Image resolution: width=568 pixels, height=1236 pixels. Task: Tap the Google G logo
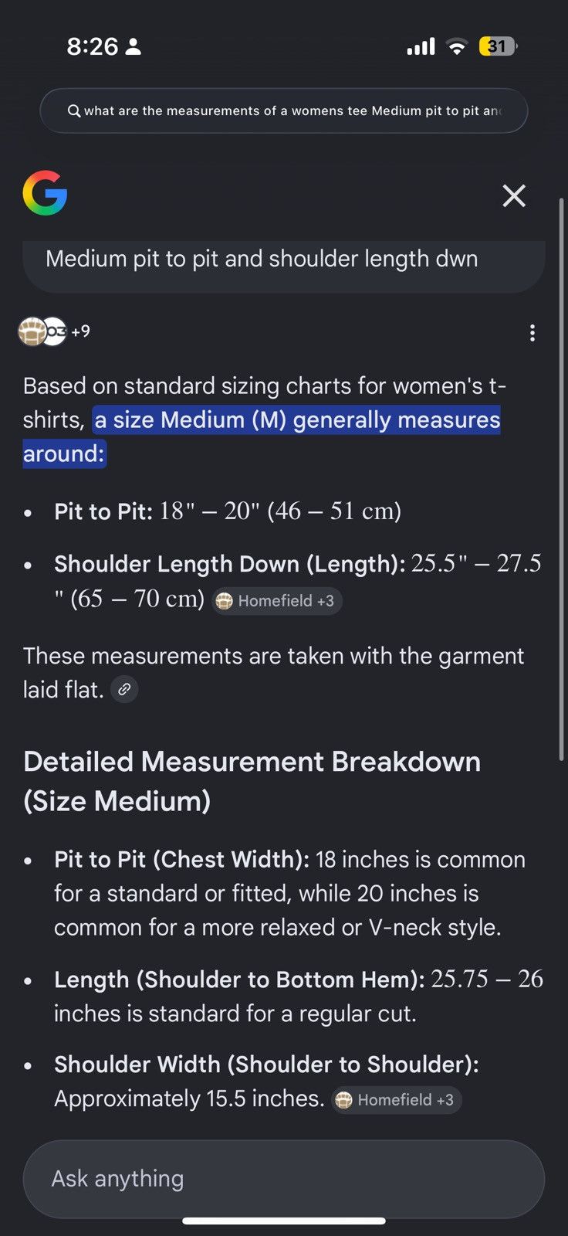(45, 193)
